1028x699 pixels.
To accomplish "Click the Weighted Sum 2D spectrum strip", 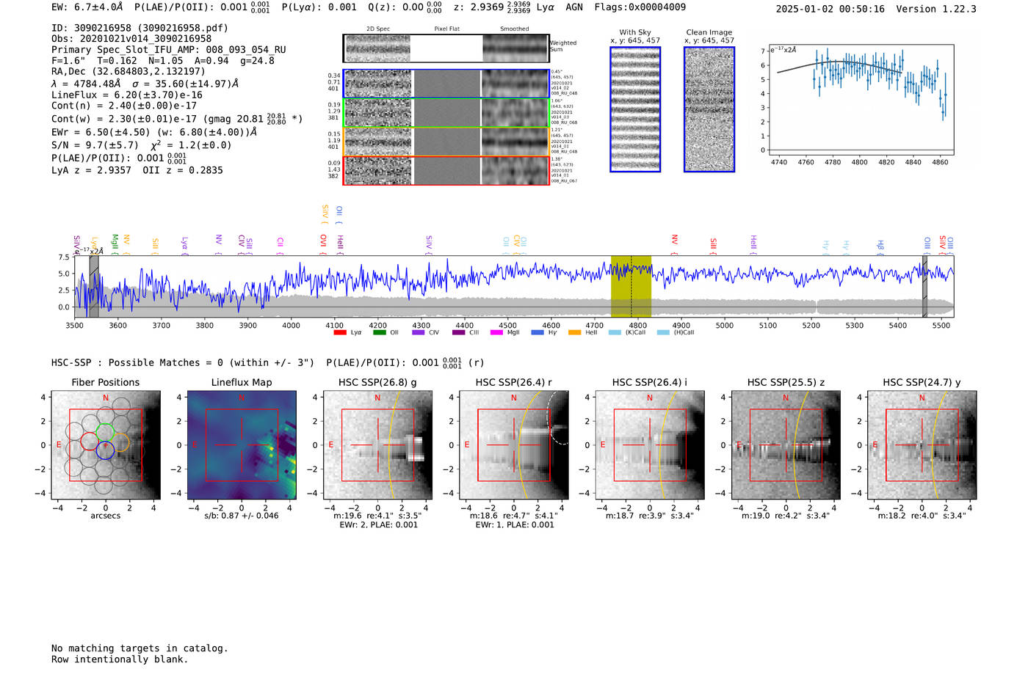I will [x=446, y=48].
